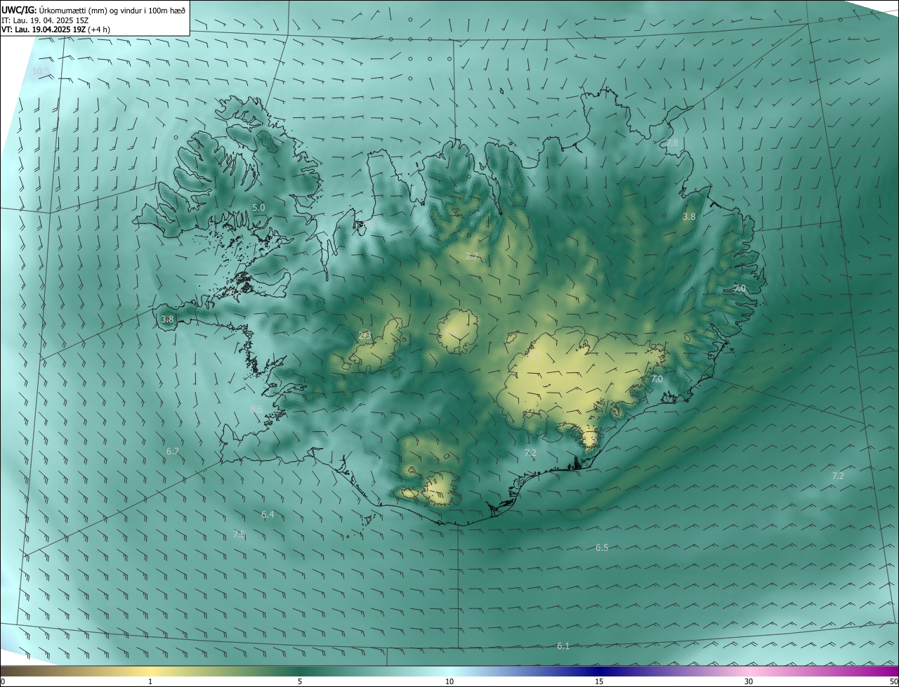Viewport: 899px width, 687px height.
Task: Pick the dark navy segment of the color scale
Action: click(599, 672)
